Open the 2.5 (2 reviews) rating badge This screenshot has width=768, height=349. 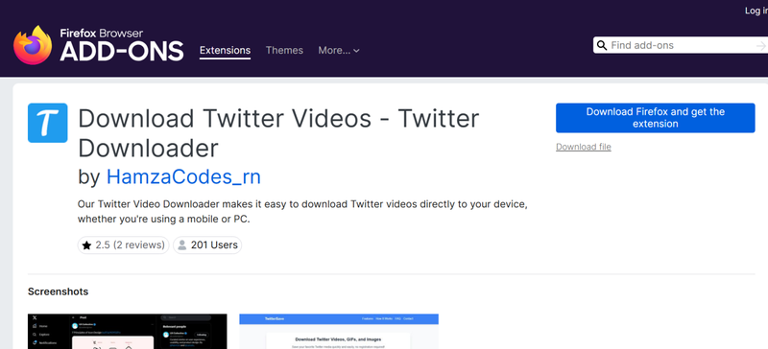coord(124,245)
